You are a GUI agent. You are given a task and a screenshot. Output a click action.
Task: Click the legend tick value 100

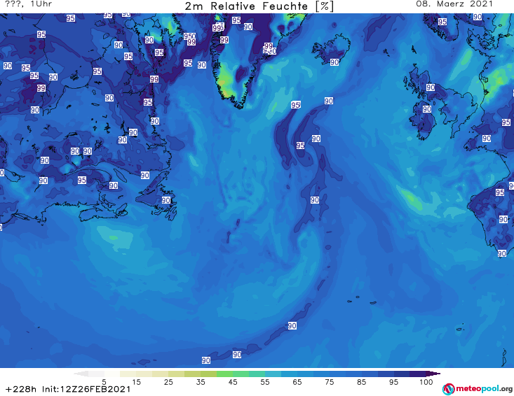pos(426,382)
